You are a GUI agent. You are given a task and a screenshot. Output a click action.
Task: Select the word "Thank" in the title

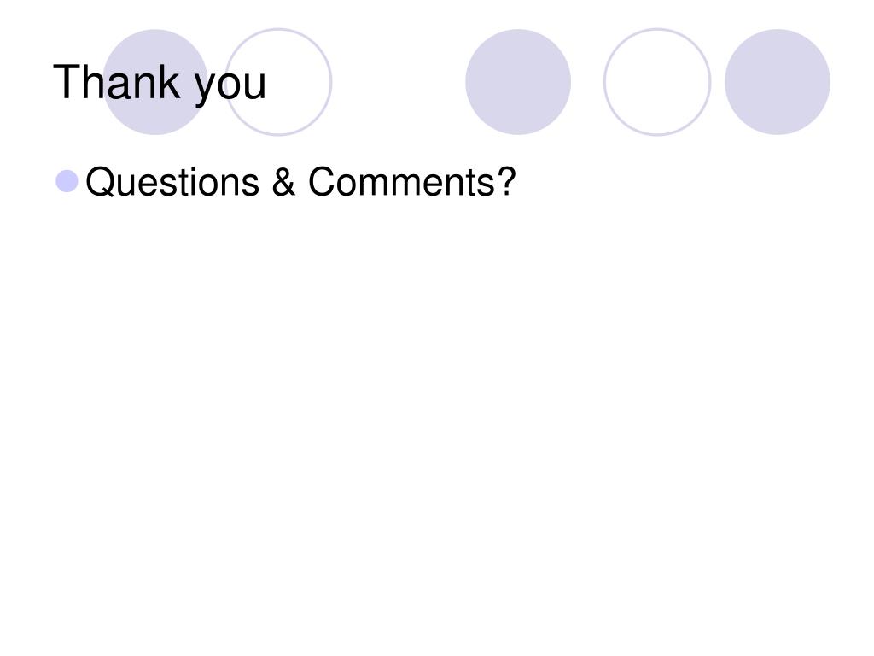116,81
